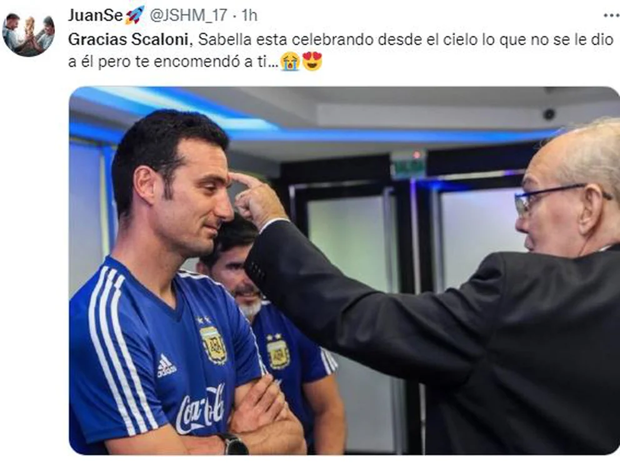620x465 pixels.
Task: Open the tweet via the 1h timestamp
Action: click(249, 16)
